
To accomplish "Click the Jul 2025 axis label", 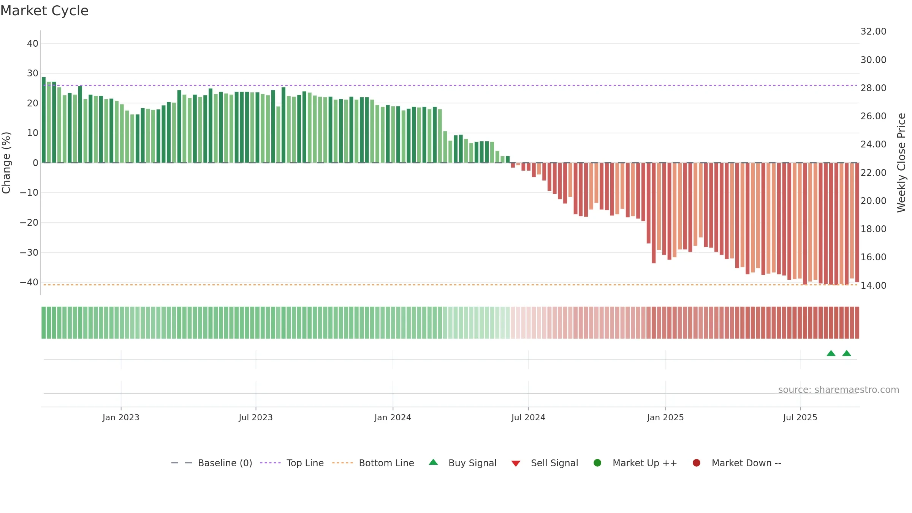I will pos(800,417).
